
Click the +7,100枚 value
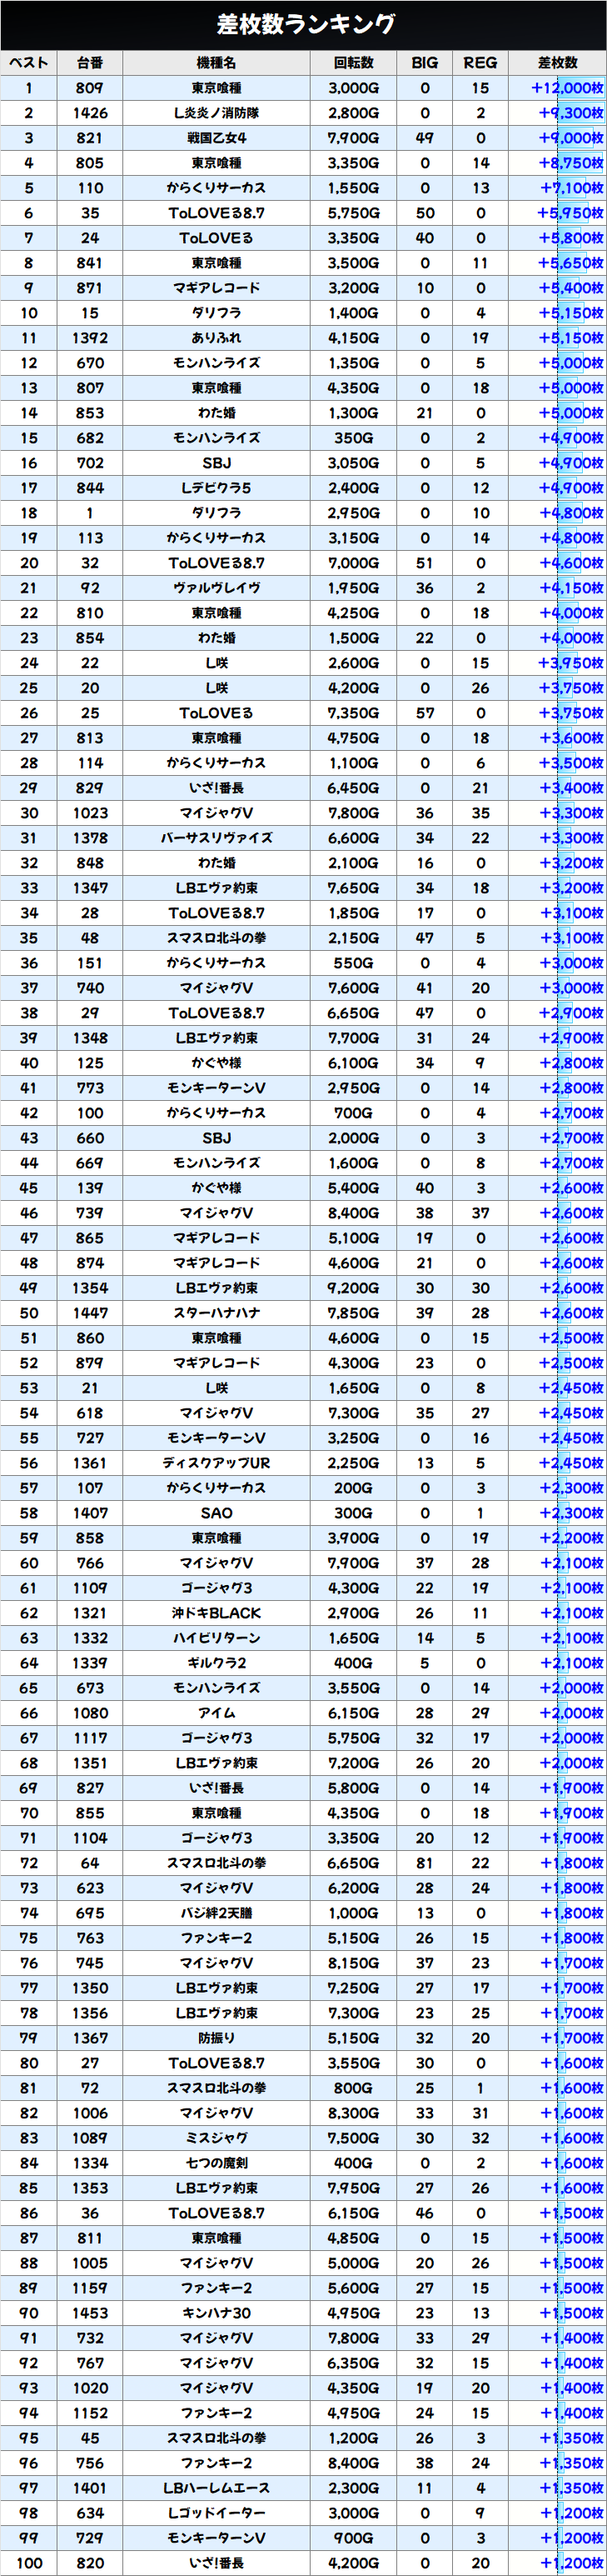tap(571, 188)
